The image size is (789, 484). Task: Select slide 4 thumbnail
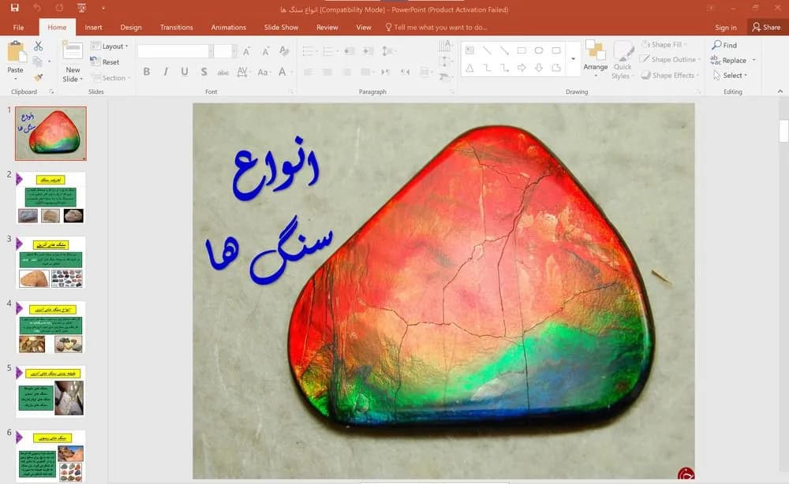[50, 327]
